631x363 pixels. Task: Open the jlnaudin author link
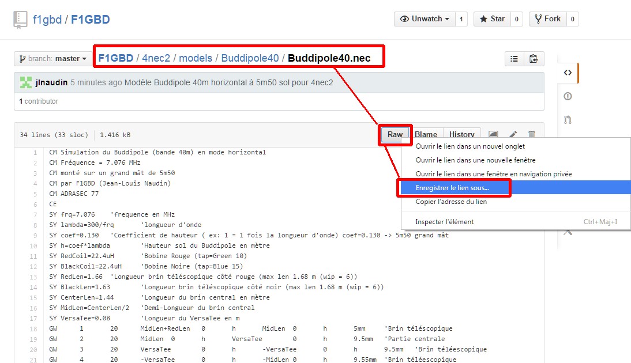[x=51, y=82]
